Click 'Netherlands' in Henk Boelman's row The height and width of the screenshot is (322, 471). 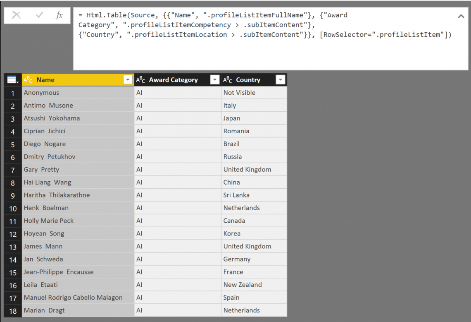click(254, 208)
